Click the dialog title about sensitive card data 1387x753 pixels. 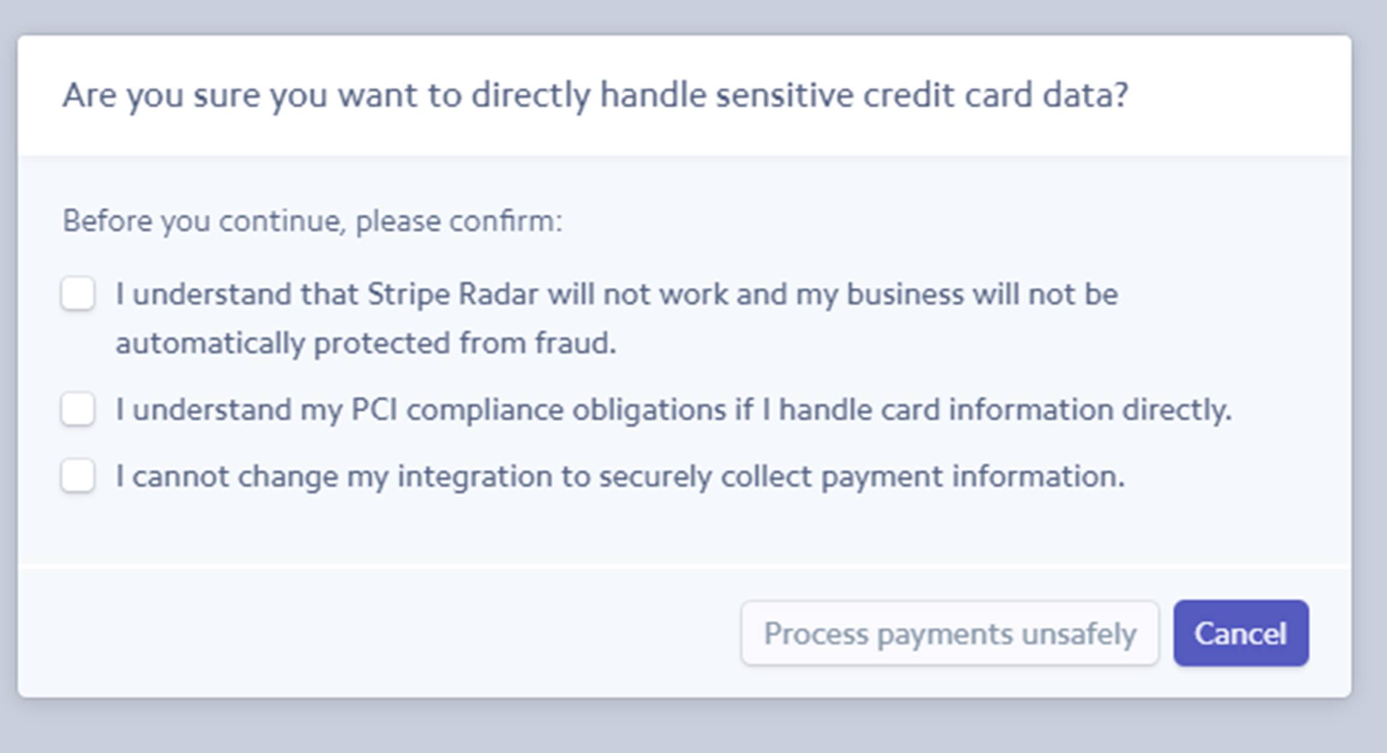click(x=595, y=95)
